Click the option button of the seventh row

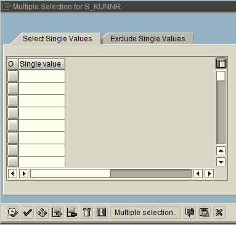[13, 150]
